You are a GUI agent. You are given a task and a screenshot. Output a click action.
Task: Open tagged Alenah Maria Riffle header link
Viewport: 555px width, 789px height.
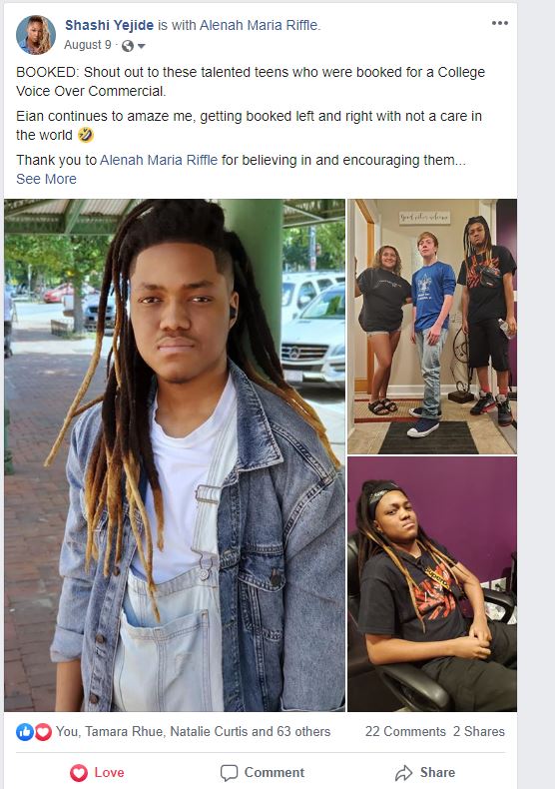pyautogui.click(x=259, y=25)
